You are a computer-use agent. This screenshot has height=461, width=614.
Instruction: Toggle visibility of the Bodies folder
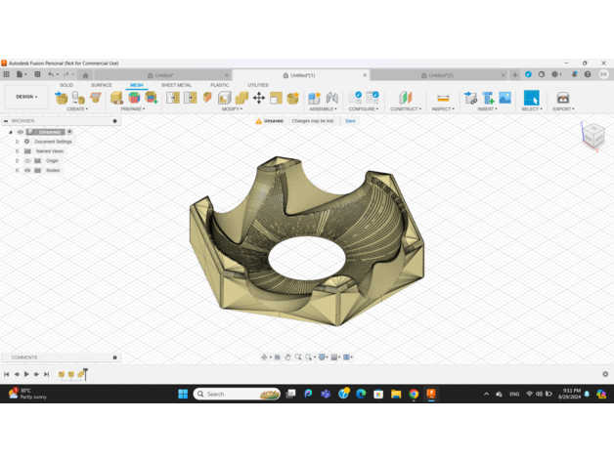27,170
